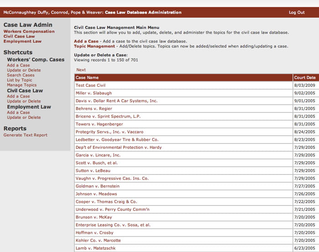Click 'Viewing records 1 to 150 of 701' text
The width and height of the screenshot is (319, 252).
pyautogui.click(x=106, y=60)
